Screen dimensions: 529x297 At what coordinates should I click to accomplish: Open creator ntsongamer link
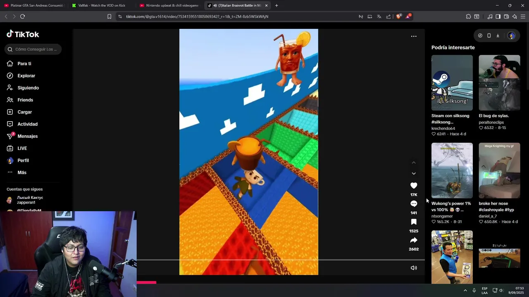442,216
